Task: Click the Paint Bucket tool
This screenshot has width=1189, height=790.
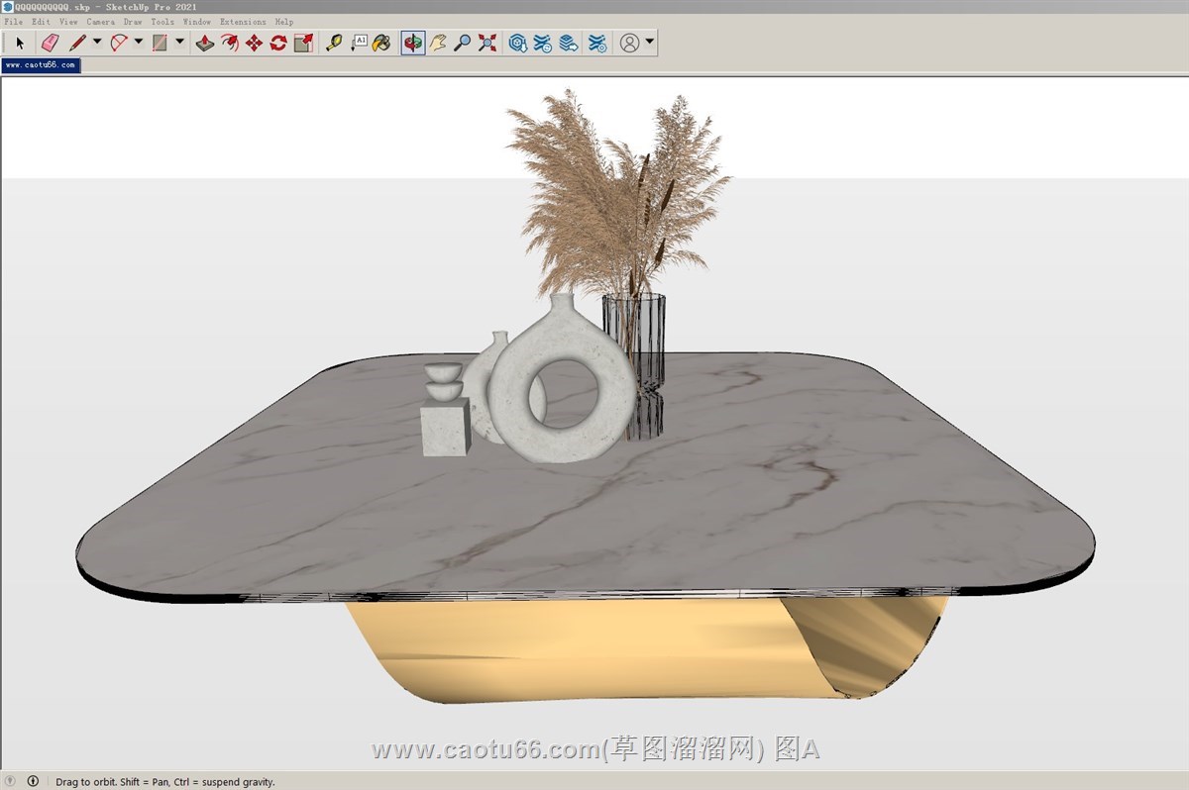Action: click(x=381, y=43)
